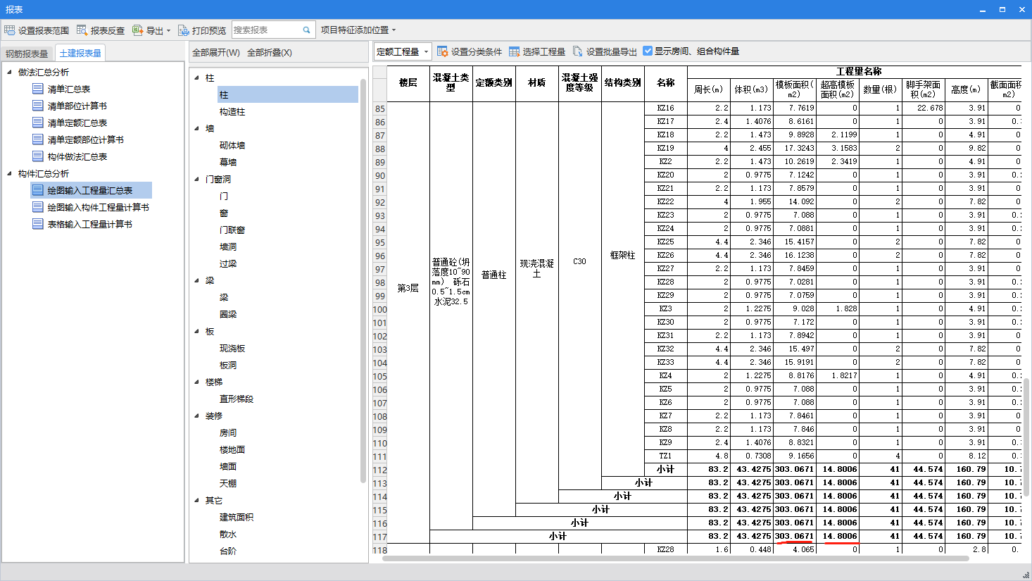Click the 导出 export icon

(137, 30)
